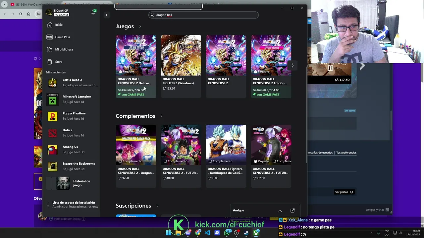Open Chrome from taskbar
Screen dimensions: 424x238
pos(198,233)
